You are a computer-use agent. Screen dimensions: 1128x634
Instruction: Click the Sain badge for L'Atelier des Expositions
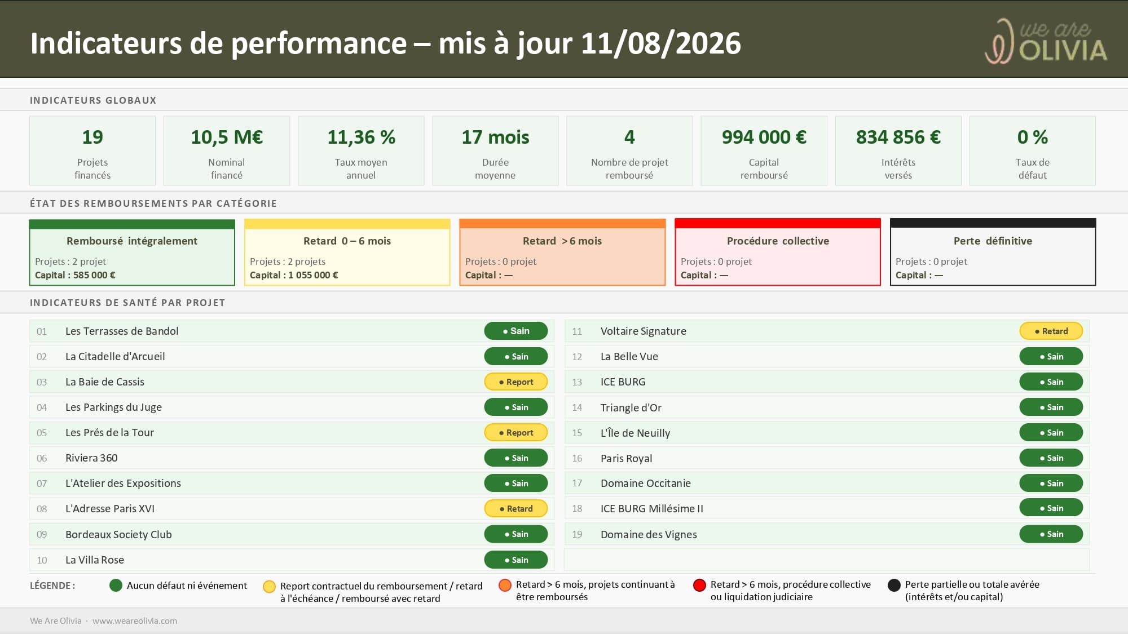(x=516, y=483)
